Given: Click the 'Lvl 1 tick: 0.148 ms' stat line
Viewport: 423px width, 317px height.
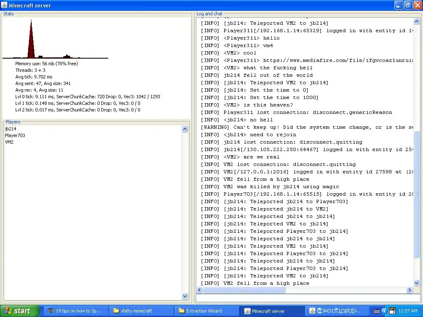Looking at the screenshot, I should tap(78, 103).
